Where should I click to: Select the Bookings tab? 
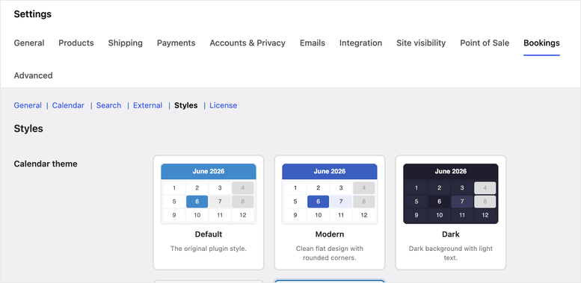[x=541, y=43]
